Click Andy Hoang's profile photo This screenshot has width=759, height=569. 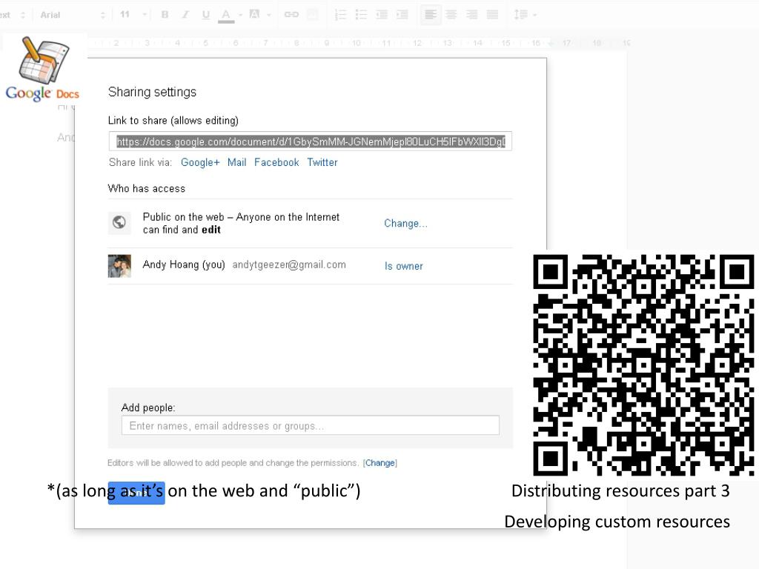119,266
